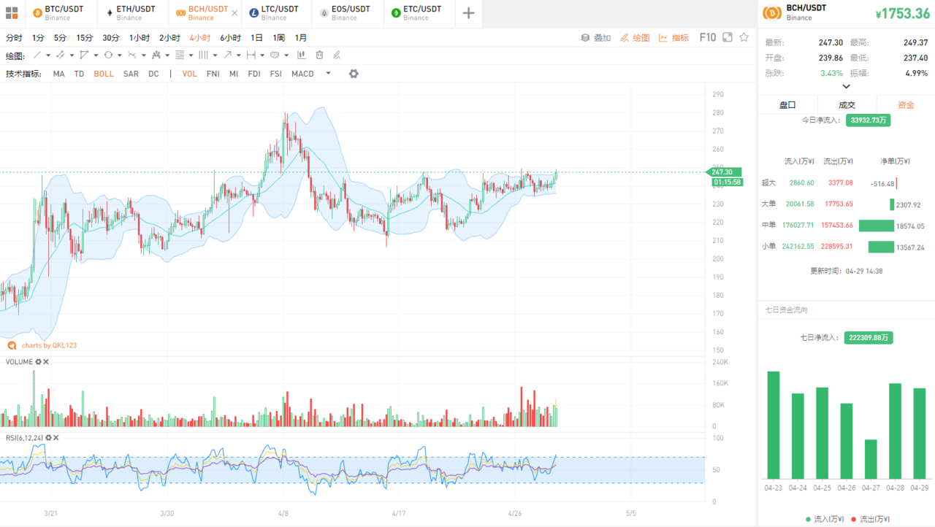
Task: Toggle the FNI sub-indicator
Action: (x=213, y=74)
